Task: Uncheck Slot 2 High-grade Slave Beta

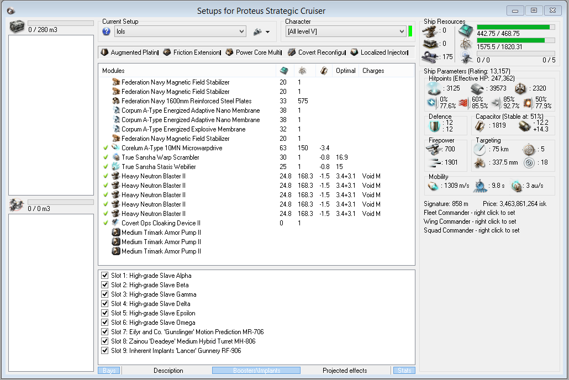Action: 105,285
